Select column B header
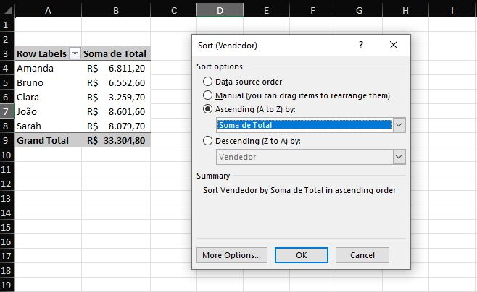477x292 pixels. [115, 11]
